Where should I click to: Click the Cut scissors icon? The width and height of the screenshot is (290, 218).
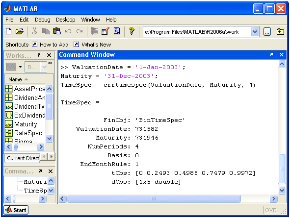(34, 31)
